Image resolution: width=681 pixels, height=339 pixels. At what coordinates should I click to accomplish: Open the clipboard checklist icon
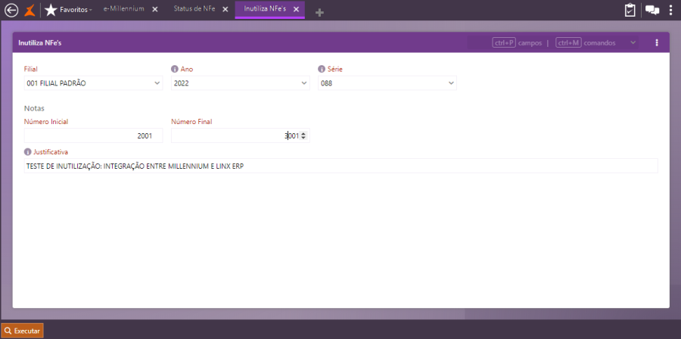630,10
